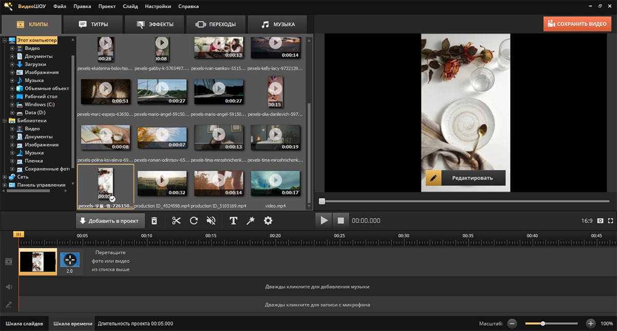
Task: Collapse the Библиотеки tree node
Action: click(x=5, y=120)
